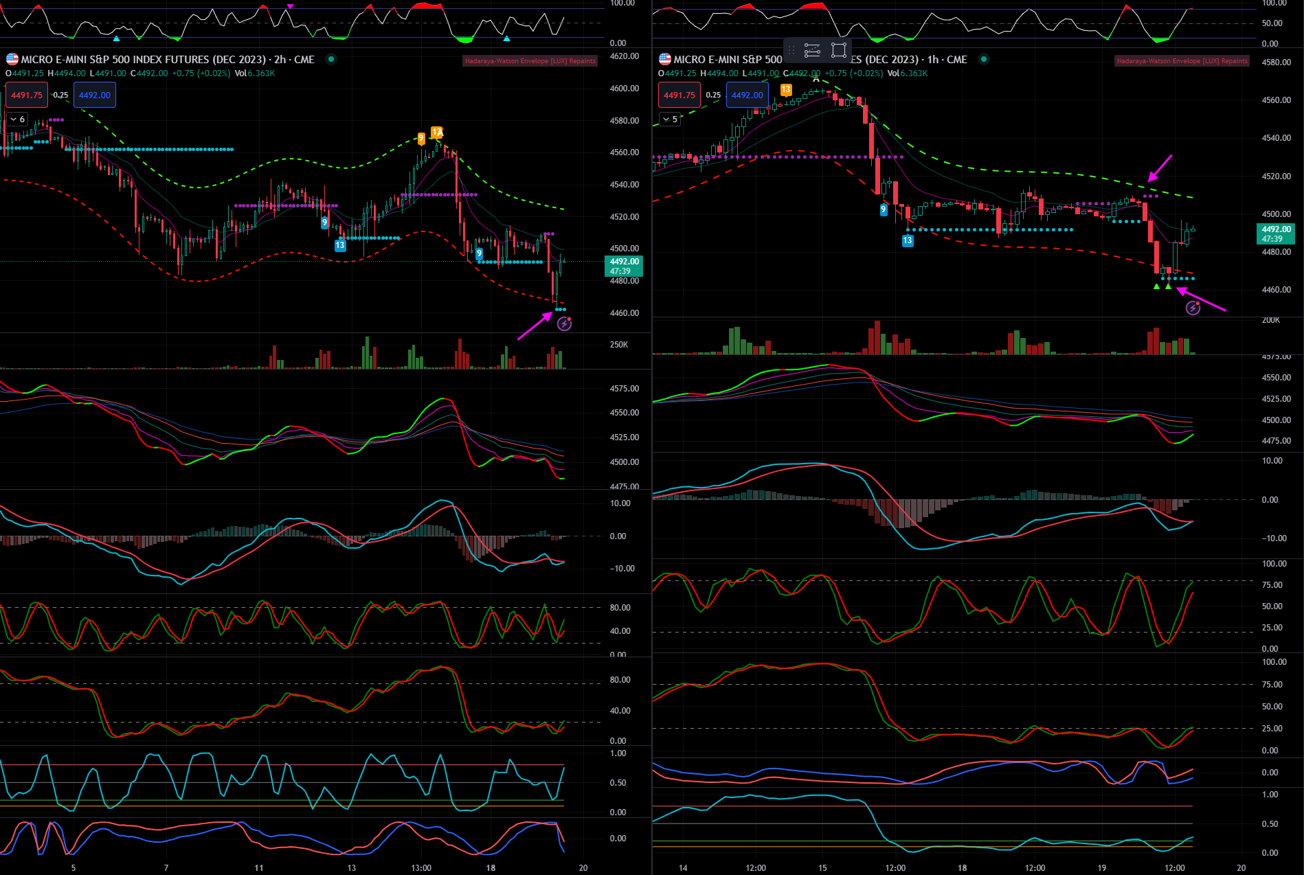1304x875 pixels.
Task: Click Nadaraya-Watson Envelope label on 1h chart
Action: point(1182,61)
